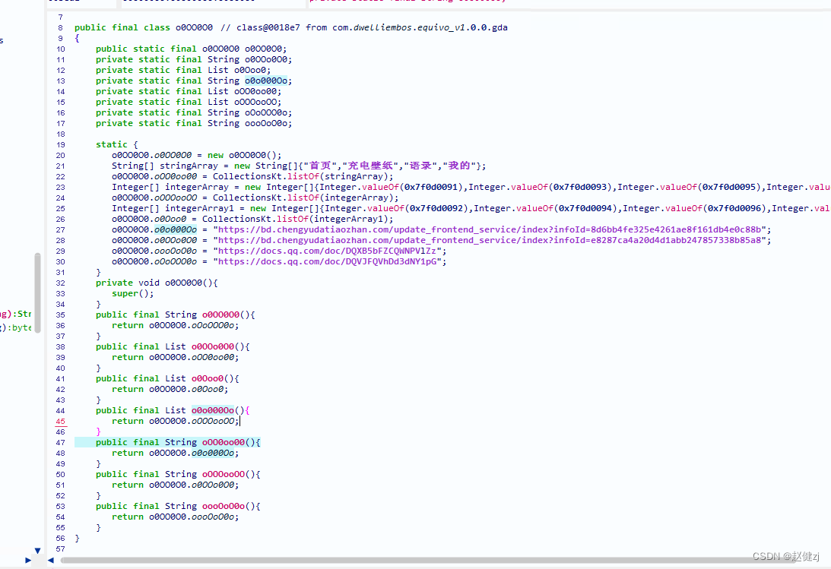The height and width of the screenshot is (569, 831).
Task: Click the return statement on line 36
Action: (x=176, y=325)
